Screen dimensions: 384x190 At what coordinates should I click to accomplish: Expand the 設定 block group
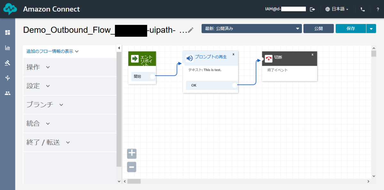(x=70, y=86)
